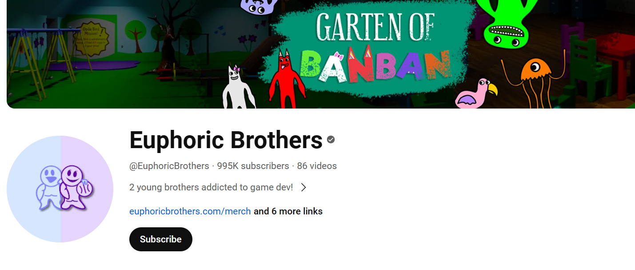Open the '2 young brothers' description text

point(211,187)
